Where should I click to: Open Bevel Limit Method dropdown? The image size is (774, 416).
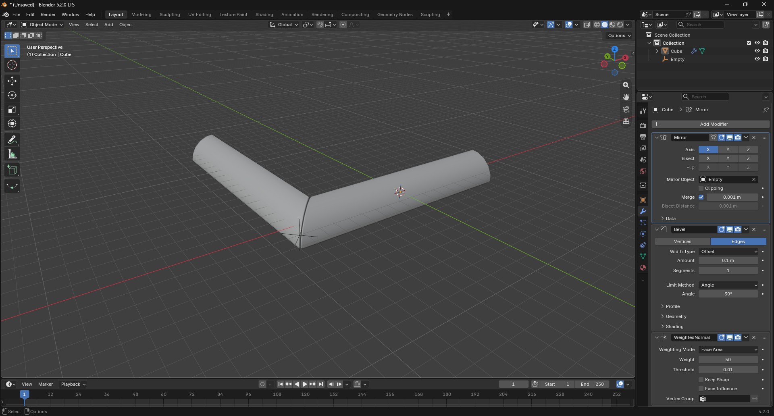(728, 285)
